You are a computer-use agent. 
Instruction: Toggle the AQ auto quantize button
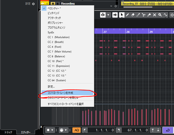[x=76, y=130]
